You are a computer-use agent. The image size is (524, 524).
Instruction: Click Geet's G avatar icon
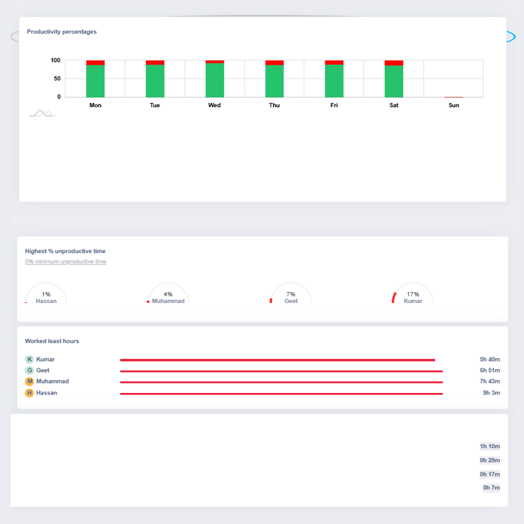click(x=29, y=370)
